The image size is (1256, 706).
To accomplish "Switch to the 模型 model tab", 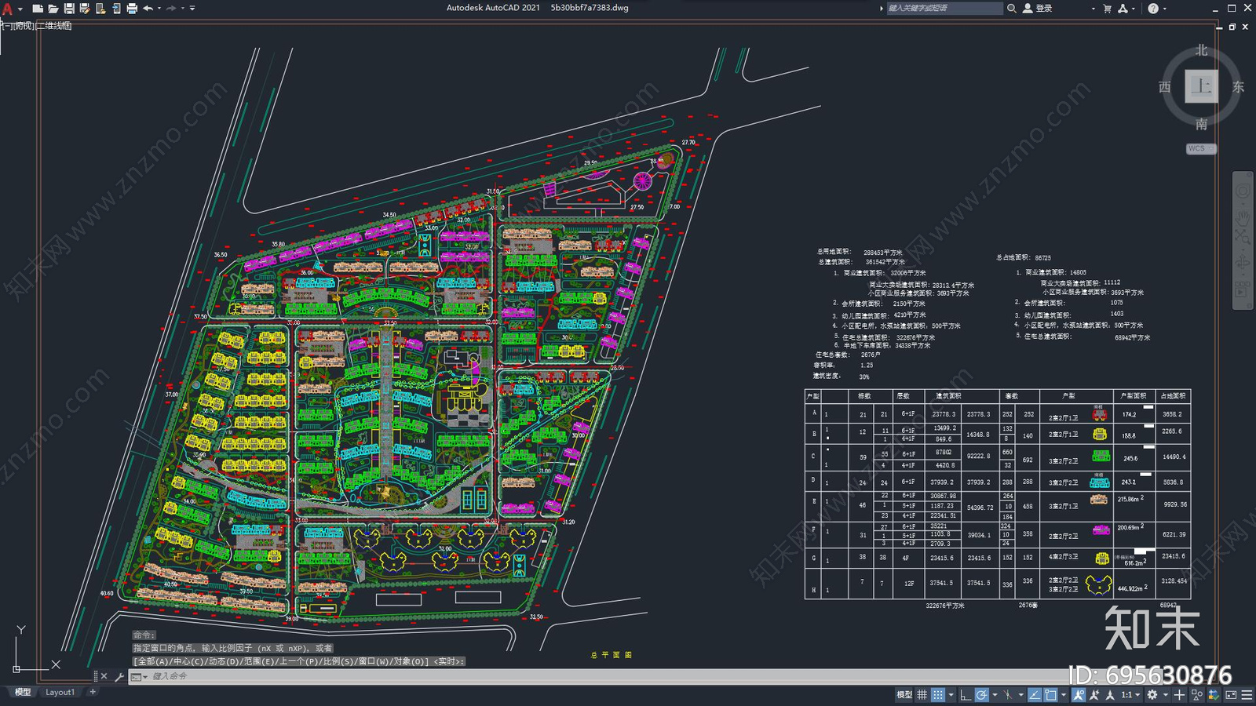I will point(23,692).
